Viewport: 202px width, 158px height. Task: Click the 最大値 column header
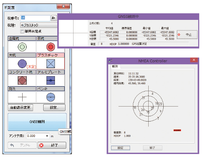coord(165,28)
